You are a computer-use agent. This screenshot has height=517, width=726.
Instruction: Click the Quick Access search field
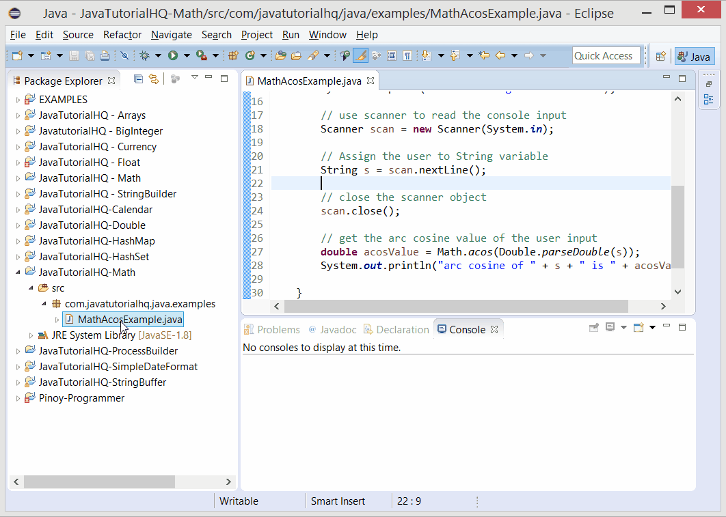606,56
